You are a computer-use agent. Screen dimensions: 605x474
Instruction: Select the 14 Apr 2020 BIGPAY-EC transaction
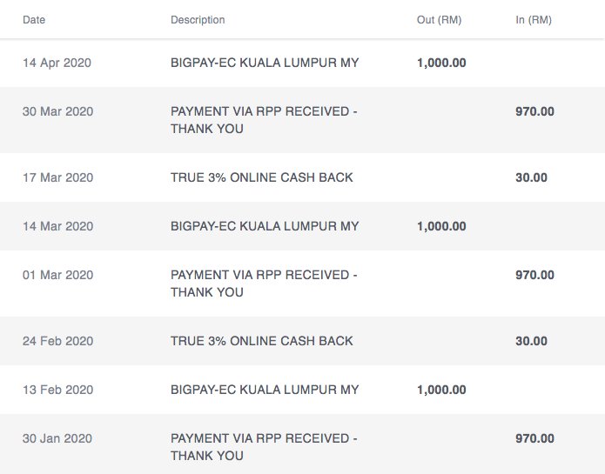click(x=303, y=63)
